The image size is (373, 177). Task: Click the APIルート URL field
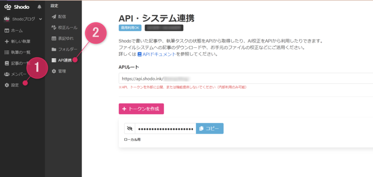(246, 79)
